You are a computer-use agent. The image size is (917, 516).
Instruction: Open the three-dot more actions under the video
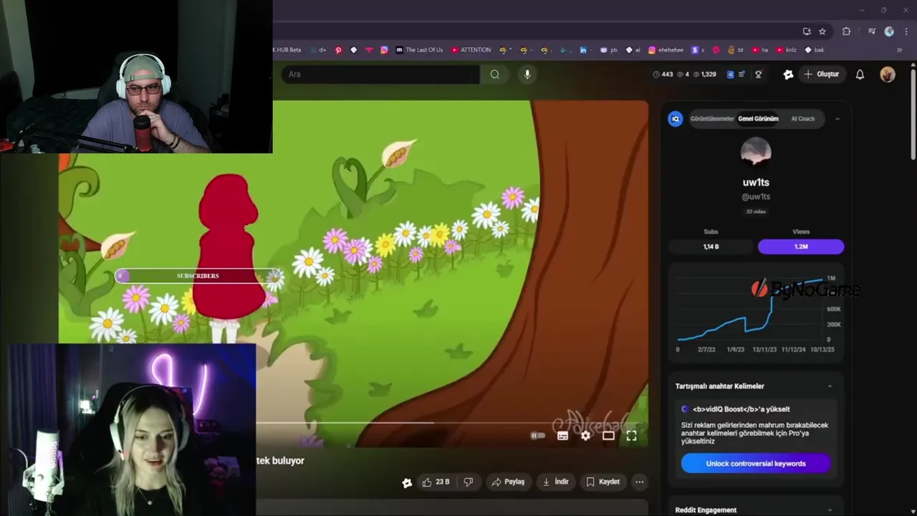click(x=639, y=482)
